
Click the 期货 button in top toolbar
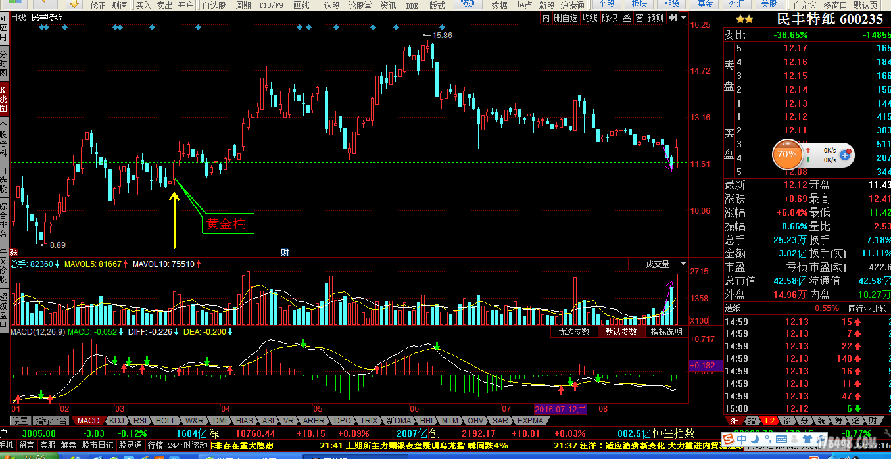tap(671, 4)
